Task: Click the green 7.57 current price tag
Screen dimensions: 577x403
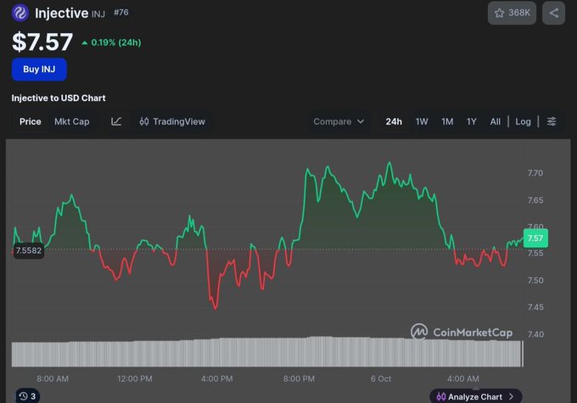Action: 535,238
